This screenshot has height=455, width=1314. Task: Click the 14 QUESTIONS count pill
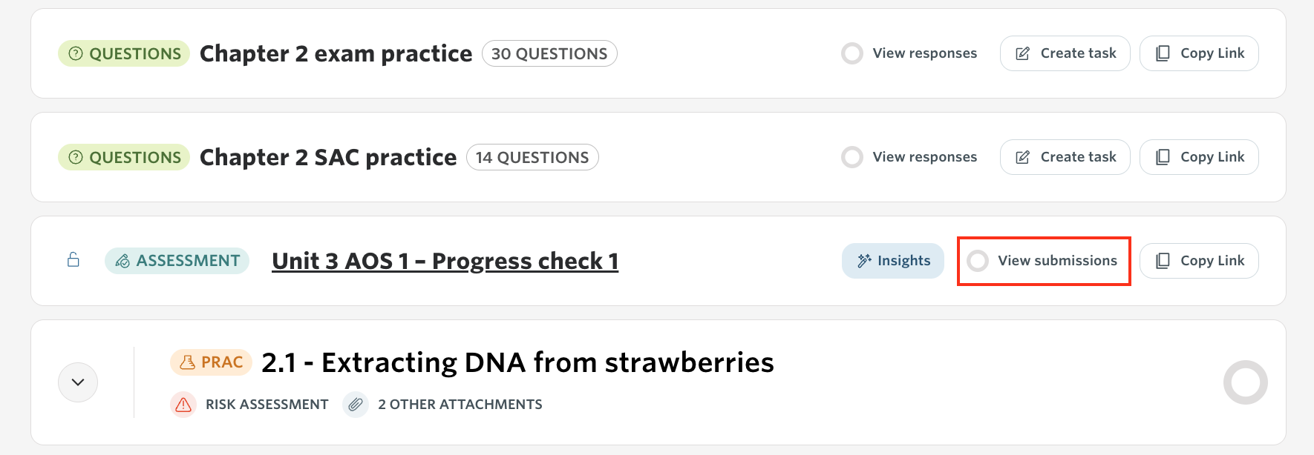pos(532,157)
